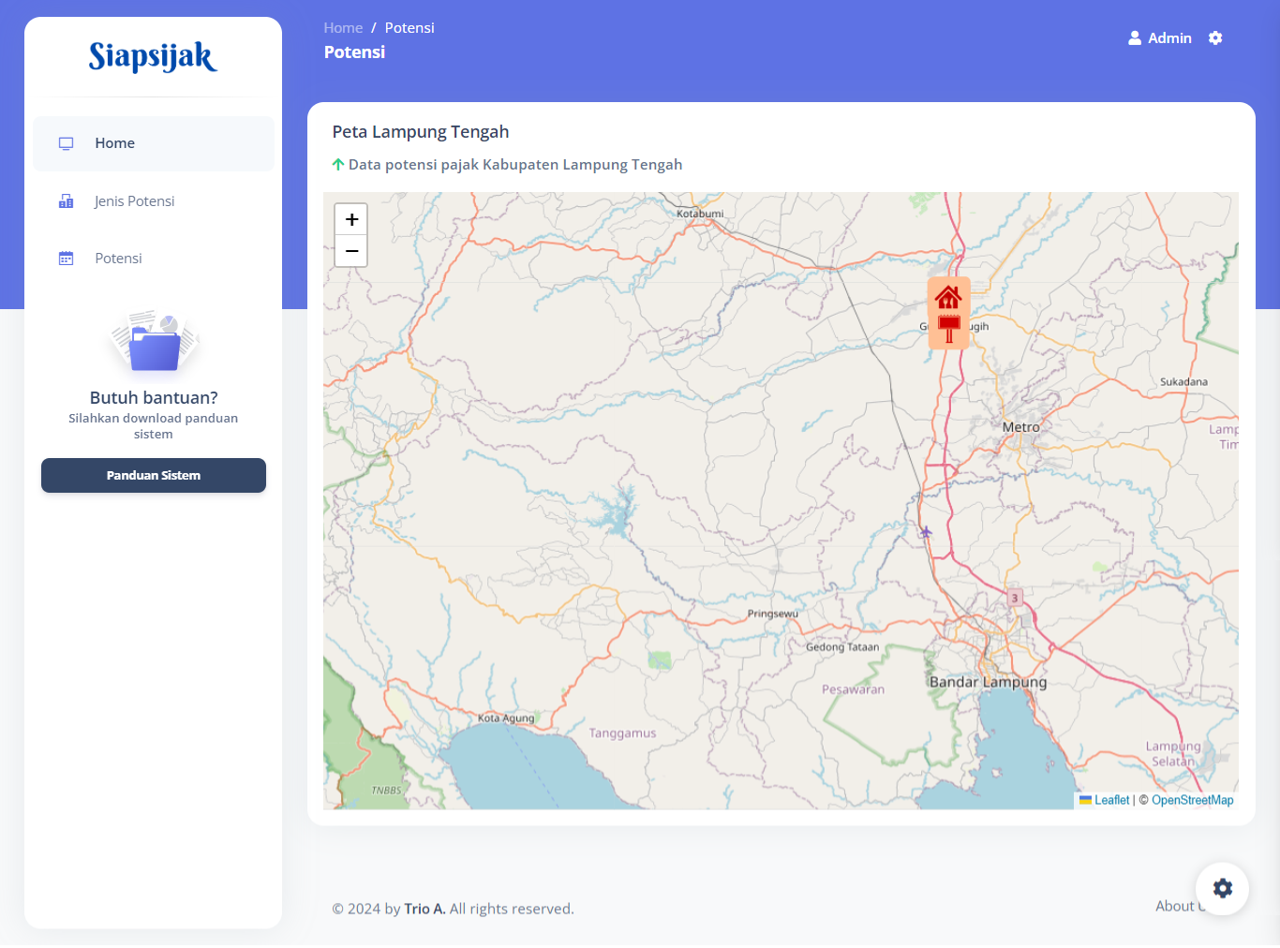Zoom in on the map
1280x948 pixels.
(351, 219)
